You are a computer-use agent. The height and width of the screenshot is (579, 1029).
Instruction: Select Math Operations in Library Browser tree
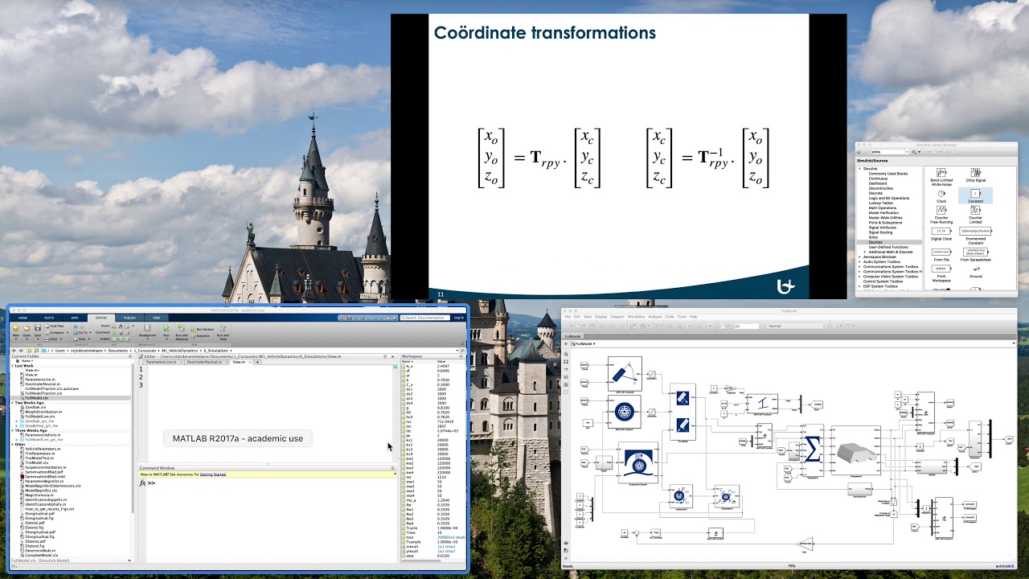883,208
